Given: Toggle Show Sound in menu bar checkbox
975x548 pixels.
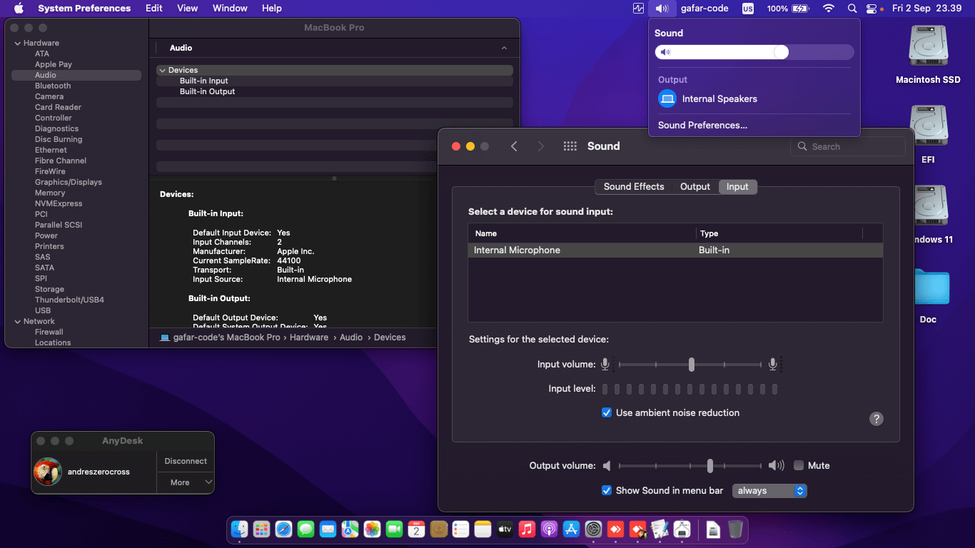Looking at the screenshot, I should click(607, 490).
